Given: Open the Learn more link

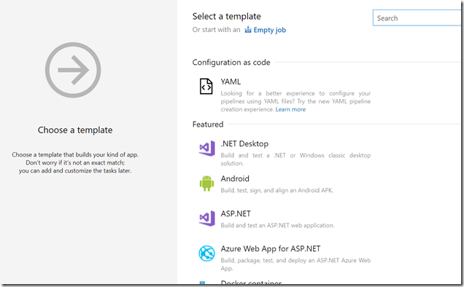Looking at the screenshot, I should tap(290, 109).
